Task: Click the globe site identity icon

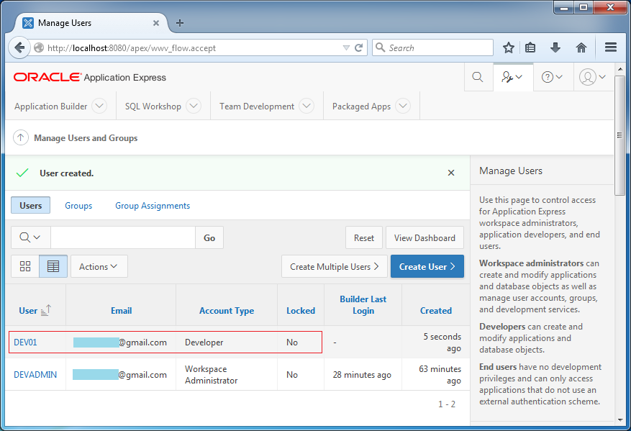Action: 39,48
